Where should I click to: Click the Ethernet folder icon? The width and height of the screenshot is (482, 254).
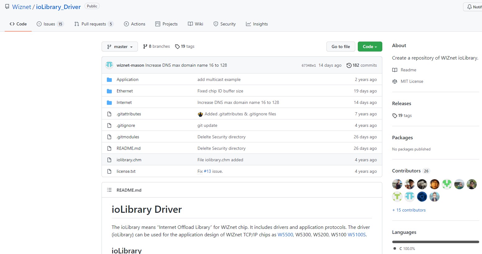pyautogui.click(x=109, y=91)
